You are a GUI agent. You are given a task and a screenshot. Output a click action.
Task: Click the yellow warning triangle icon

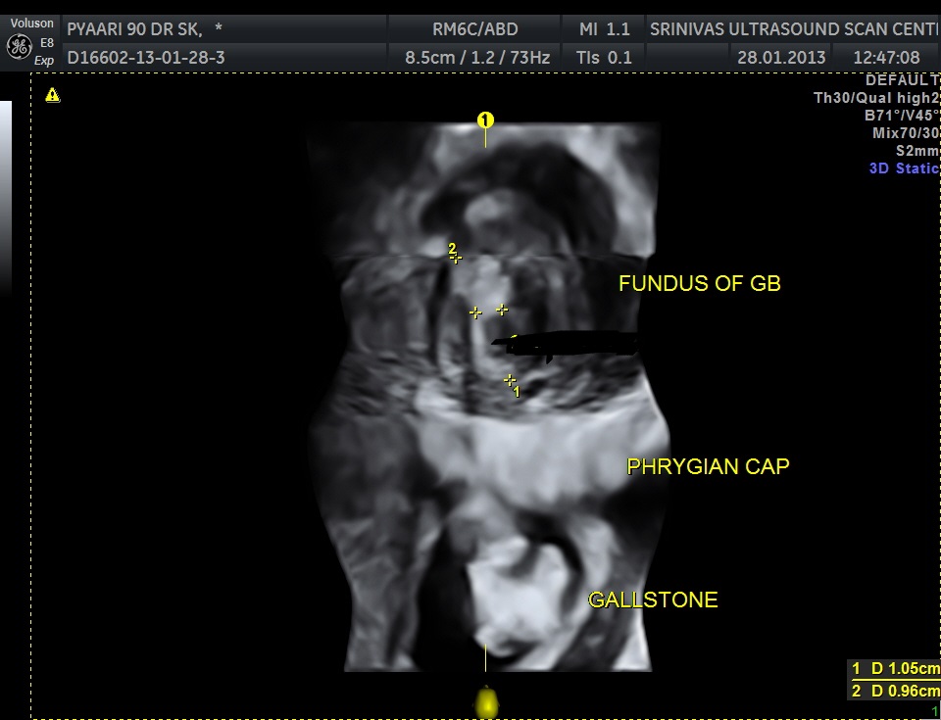point(52,95)
